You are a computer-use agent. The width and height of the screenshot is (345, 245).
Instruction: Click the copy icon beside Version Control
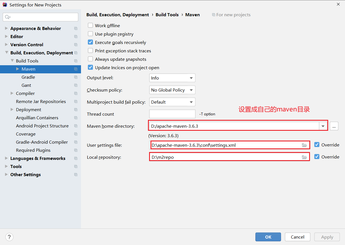[x=76, y=45]
